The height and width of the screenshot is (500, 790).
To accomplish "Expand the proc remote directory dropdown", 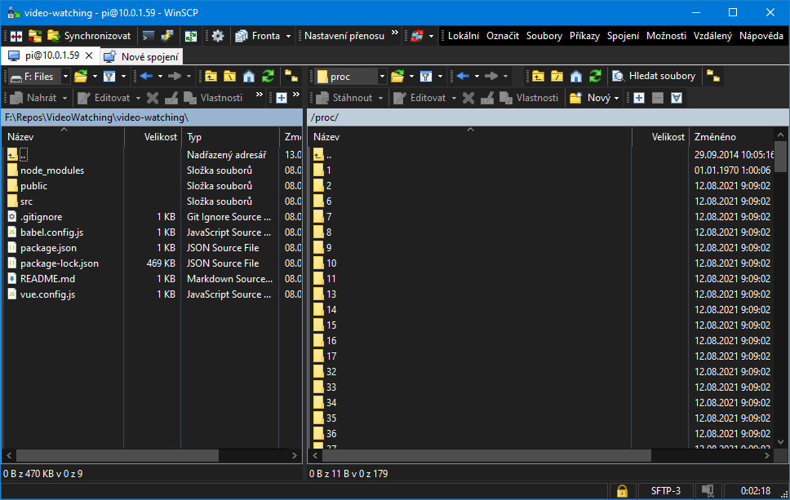I will click(x=382, y=76).
